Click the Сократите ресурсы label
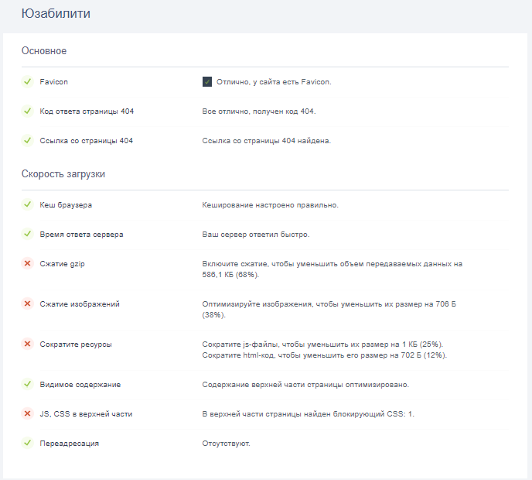532x480 pixels. tap(76, 345)
